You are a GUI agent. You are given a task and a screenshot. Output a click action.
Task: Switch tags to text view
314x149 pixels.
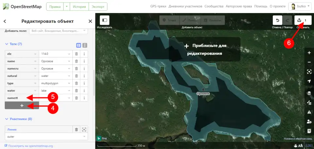point(84,45)
